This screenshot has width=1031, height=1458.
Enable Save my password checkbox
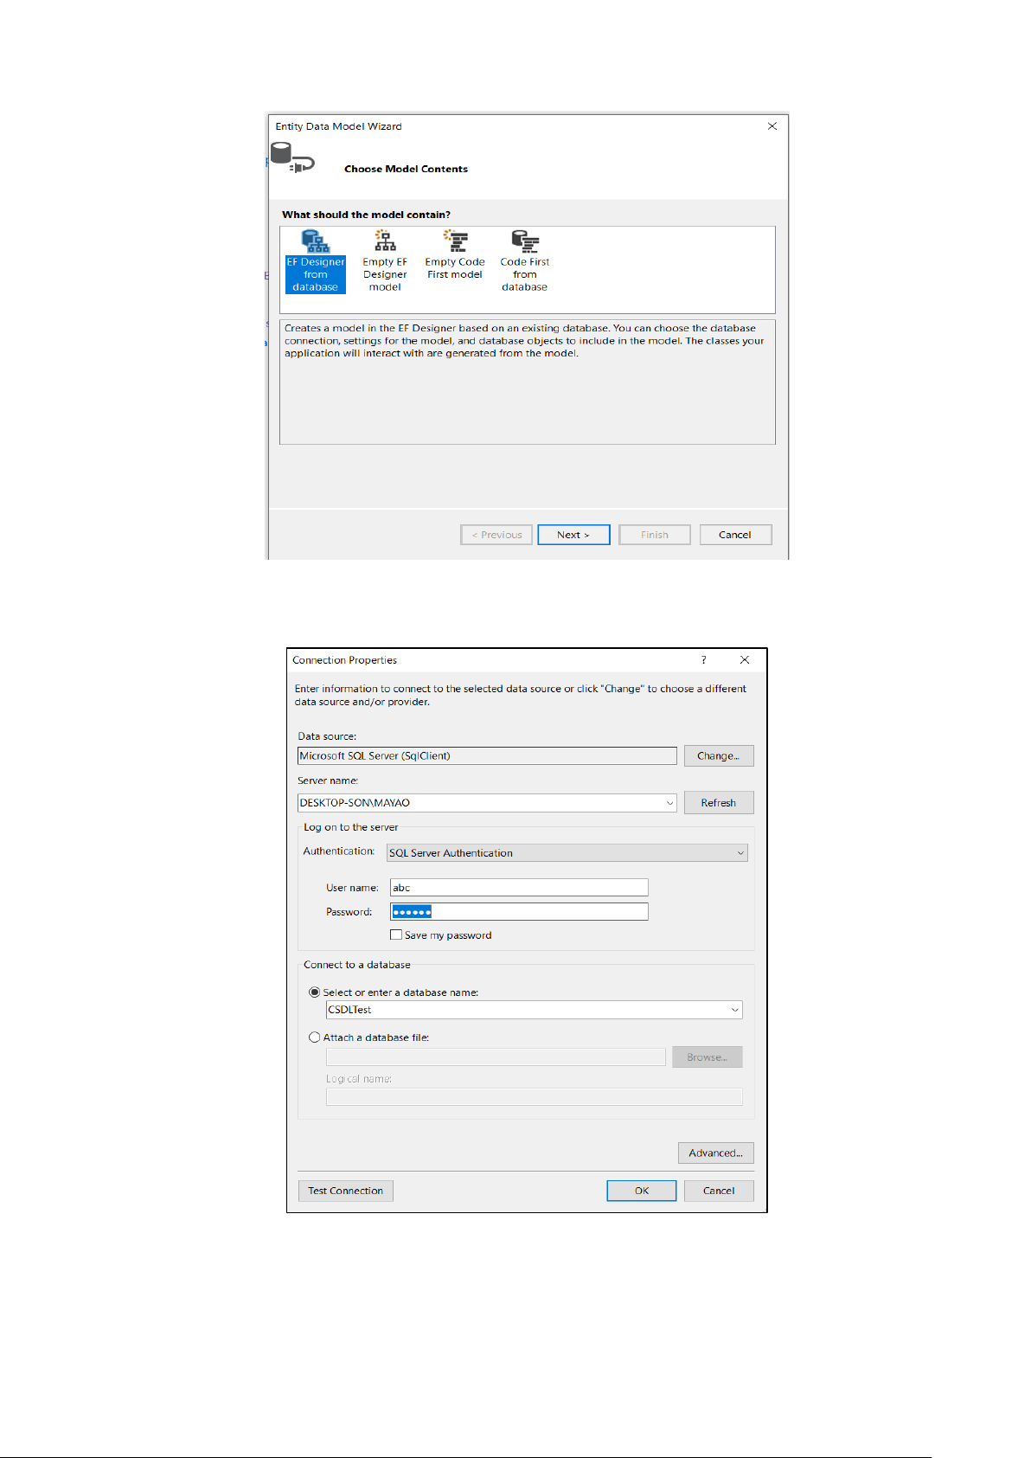tap(396, 935)
